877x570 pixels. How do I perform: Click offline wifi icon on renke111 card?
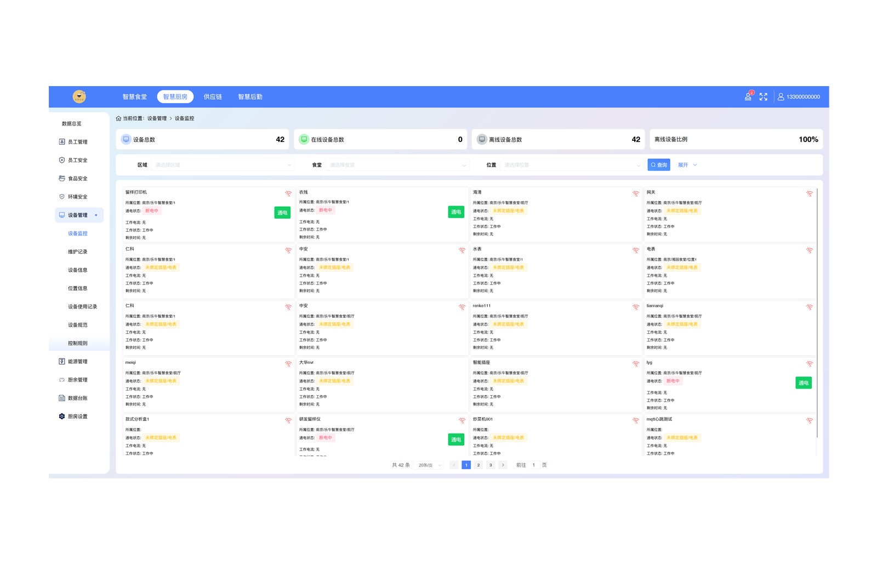coord(636,307)
